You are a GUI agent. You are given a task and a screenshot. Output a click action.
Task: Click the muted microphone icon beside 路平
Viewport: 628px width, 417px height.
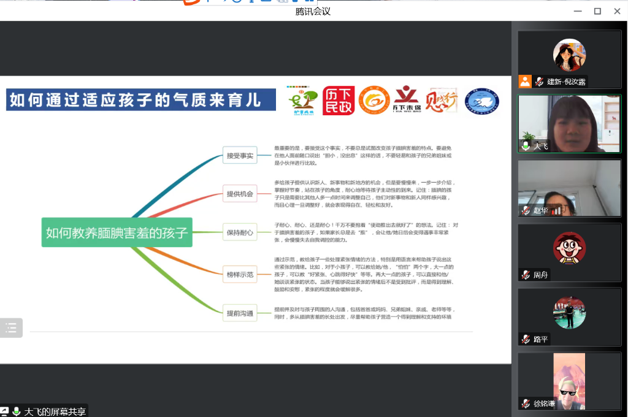click(526, 339)
